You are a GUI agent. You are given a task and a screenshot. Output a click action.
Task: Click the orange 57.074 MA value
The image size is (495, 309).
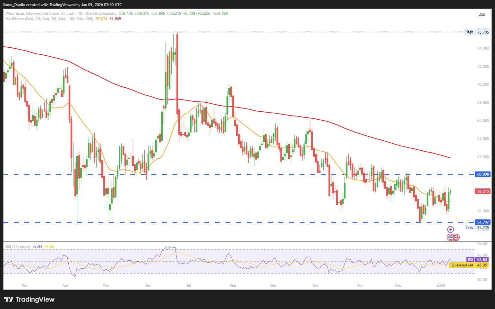pos(101,19)
